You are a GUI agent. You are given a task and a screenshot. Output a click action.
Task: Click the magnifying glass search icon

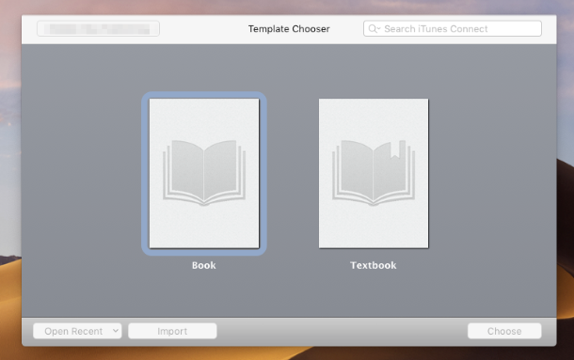pos(373,28)
